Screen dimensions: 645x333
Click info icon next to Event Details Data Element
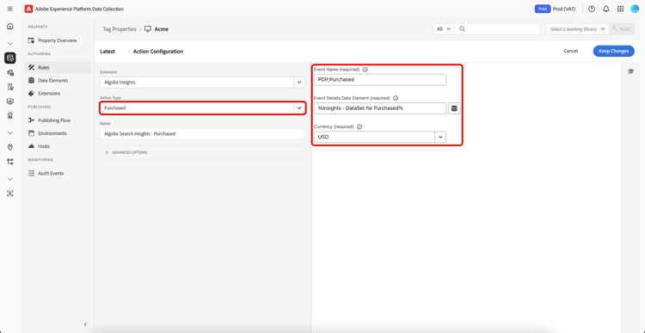point(396,98)
